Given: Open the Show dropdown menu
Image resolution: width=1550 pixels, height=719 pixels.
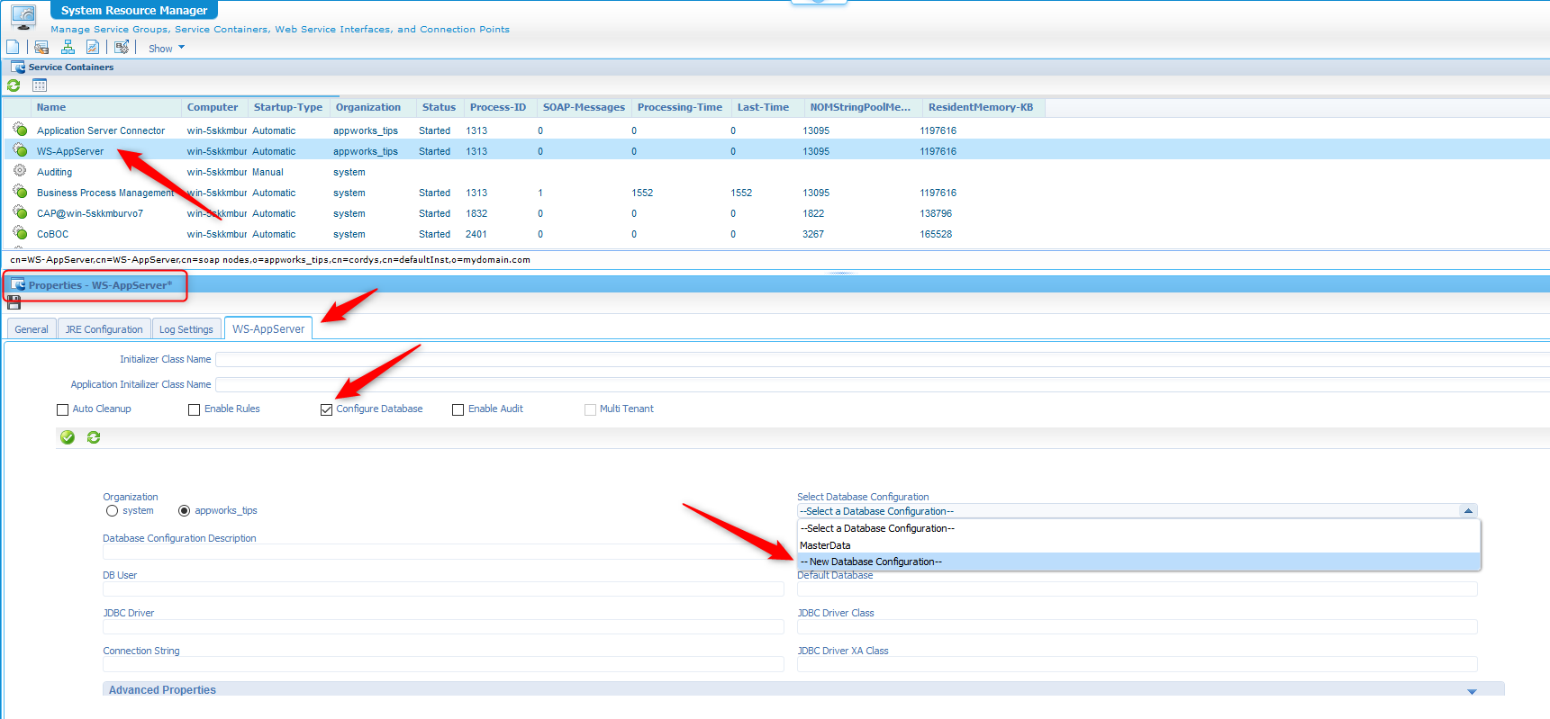Looking at the screenshot, I should click(167, 49).
